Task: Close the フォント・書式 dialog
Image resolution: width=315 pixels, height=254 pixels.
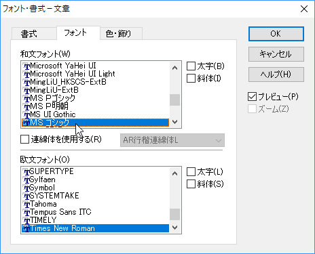Action: pos(304,9)
